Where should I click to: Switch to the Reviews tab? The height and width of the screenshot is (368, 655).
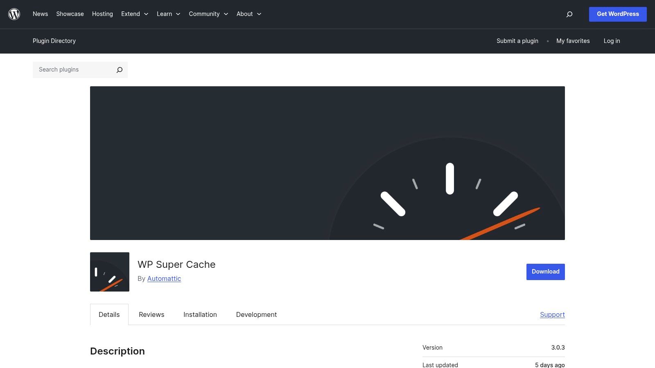tap(151, 314)
